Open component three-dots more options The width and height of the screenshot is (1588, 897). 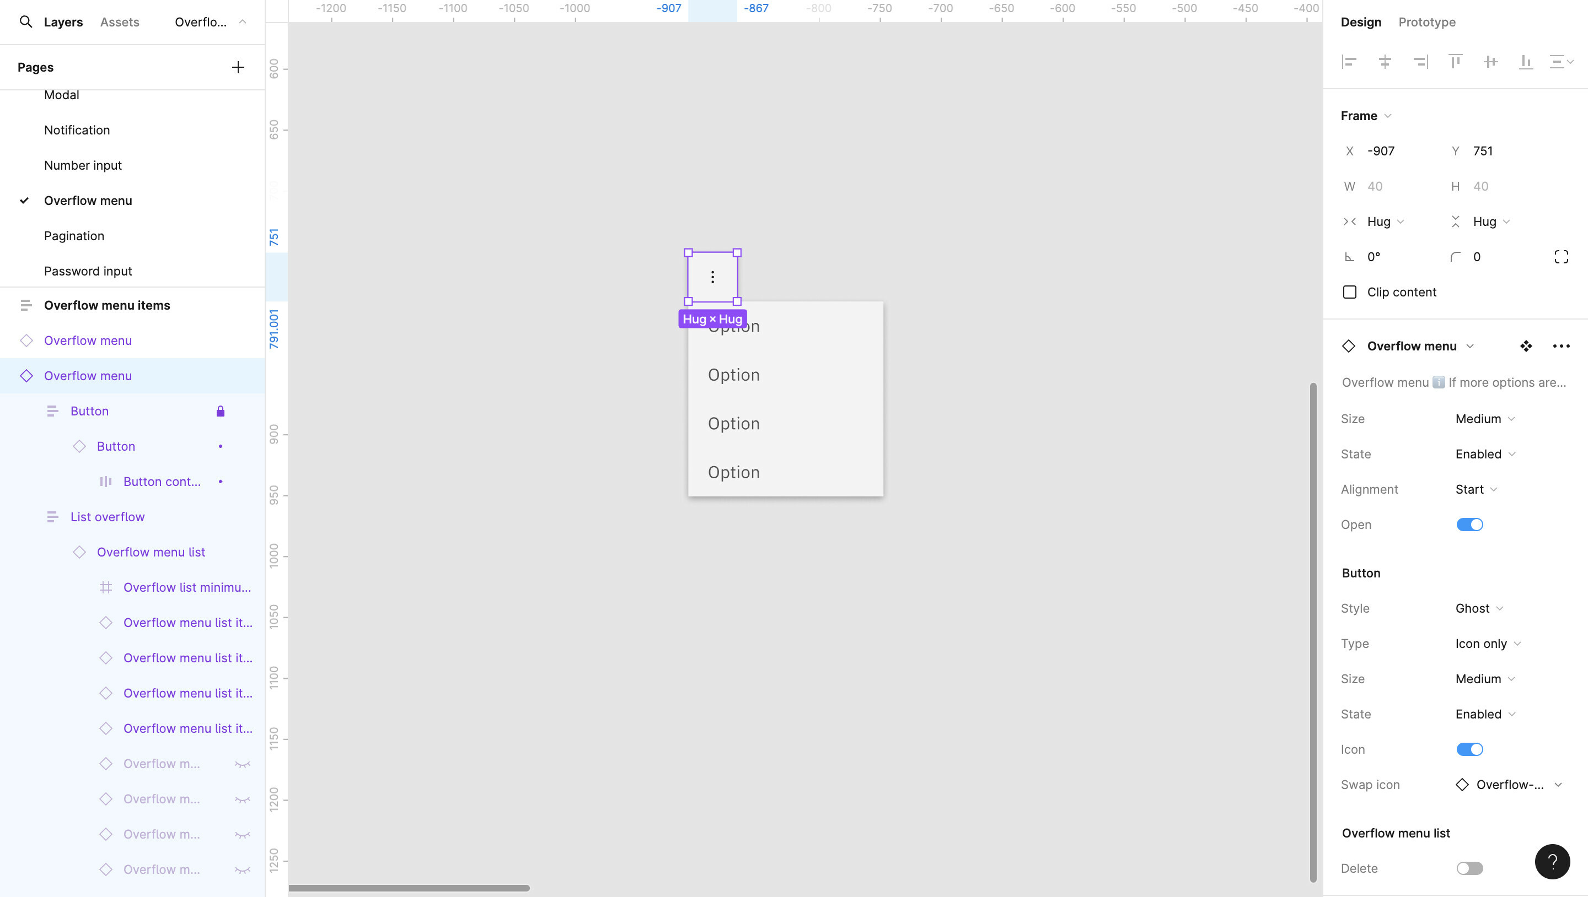(1561, 346)
